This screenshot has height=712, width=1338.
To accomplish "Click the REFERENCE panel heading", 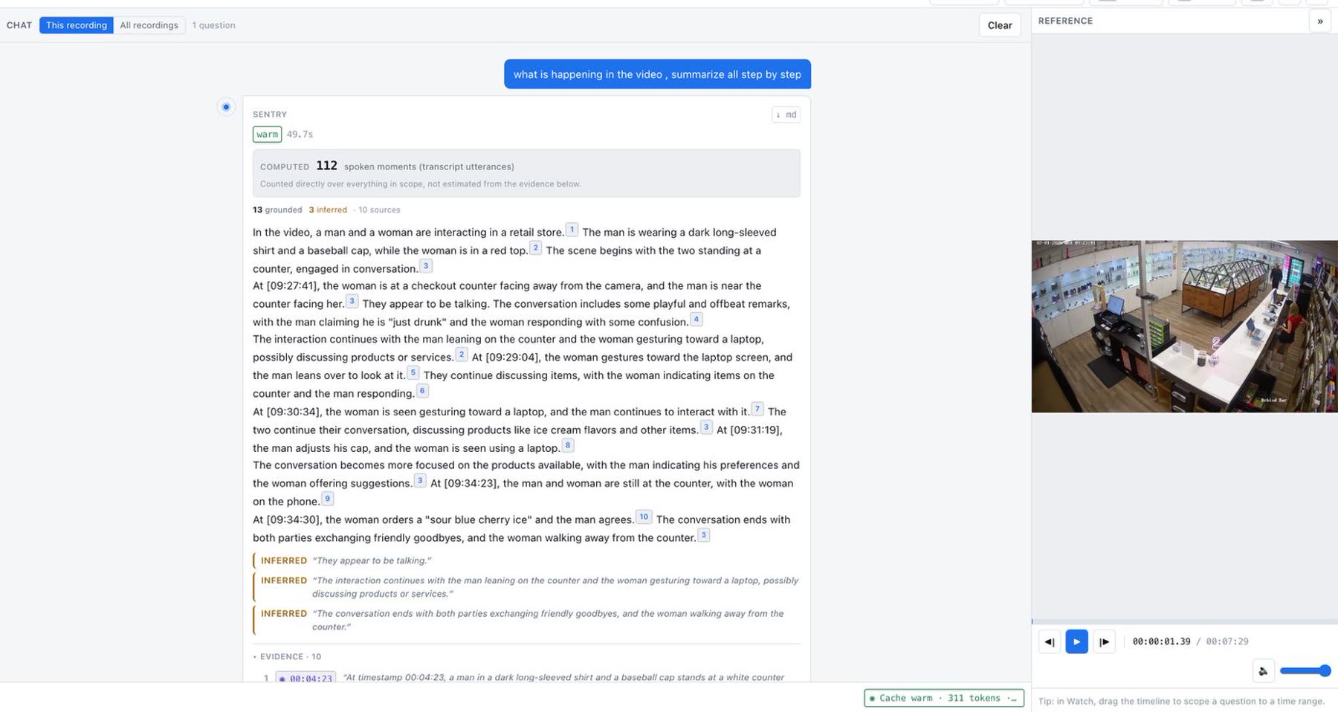I will click(x=1065, y=21).
